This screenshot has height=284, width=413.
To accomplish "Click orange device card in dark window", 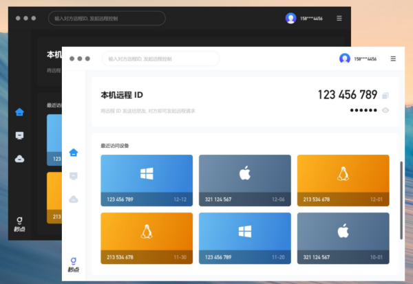I will (x=54, y=197).
